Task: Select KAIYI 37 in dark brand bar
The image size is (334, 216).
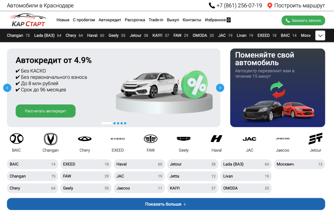Action: pos(160,35)
